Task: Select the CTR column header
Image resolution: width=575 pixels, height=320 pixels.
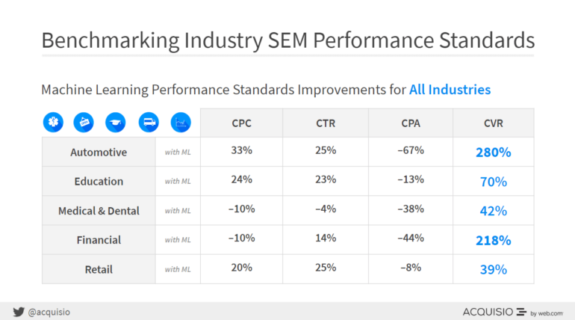Action: (326, 123)
